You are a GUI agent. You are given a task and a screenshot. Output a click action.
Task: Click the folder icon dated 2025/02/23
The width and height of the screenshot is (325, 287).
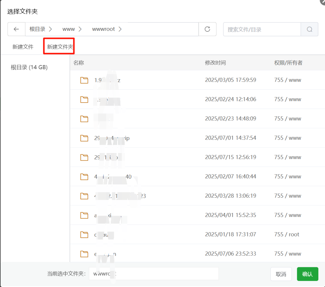84,118
